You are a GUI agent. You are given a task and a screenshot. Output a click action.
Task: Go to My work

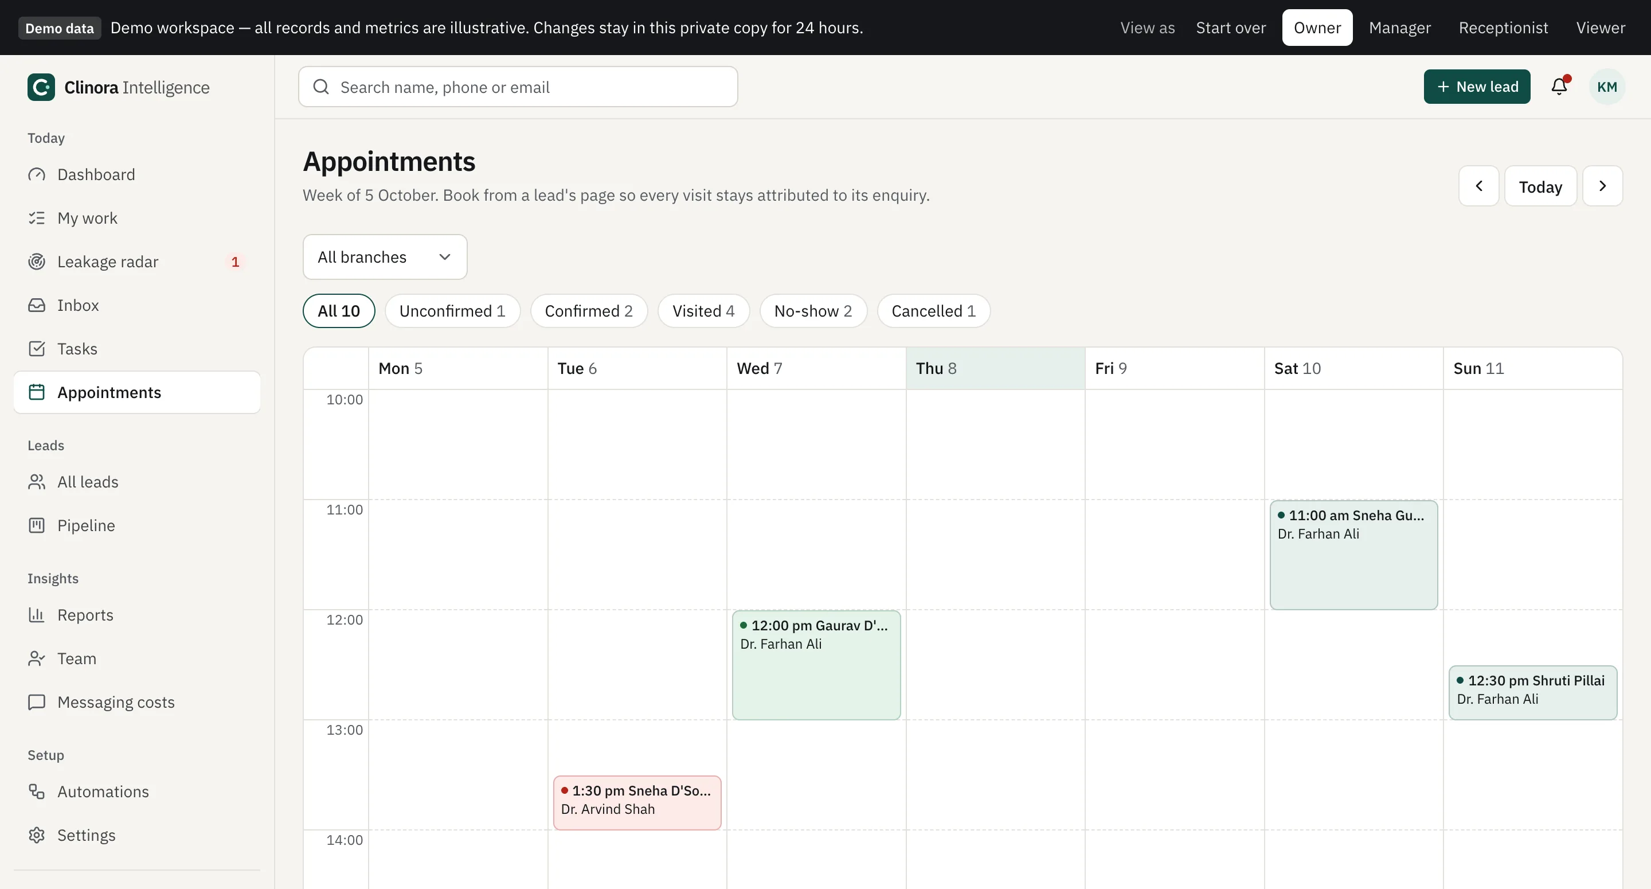(137, 218)
